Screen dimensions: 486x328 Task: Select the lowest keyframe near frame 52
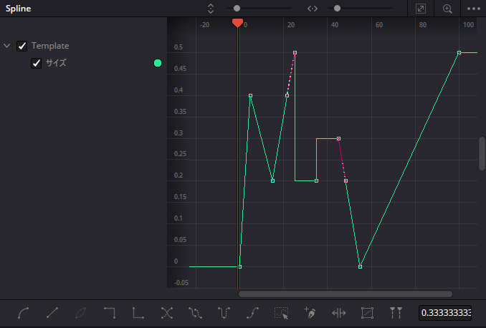click(360, 266)
